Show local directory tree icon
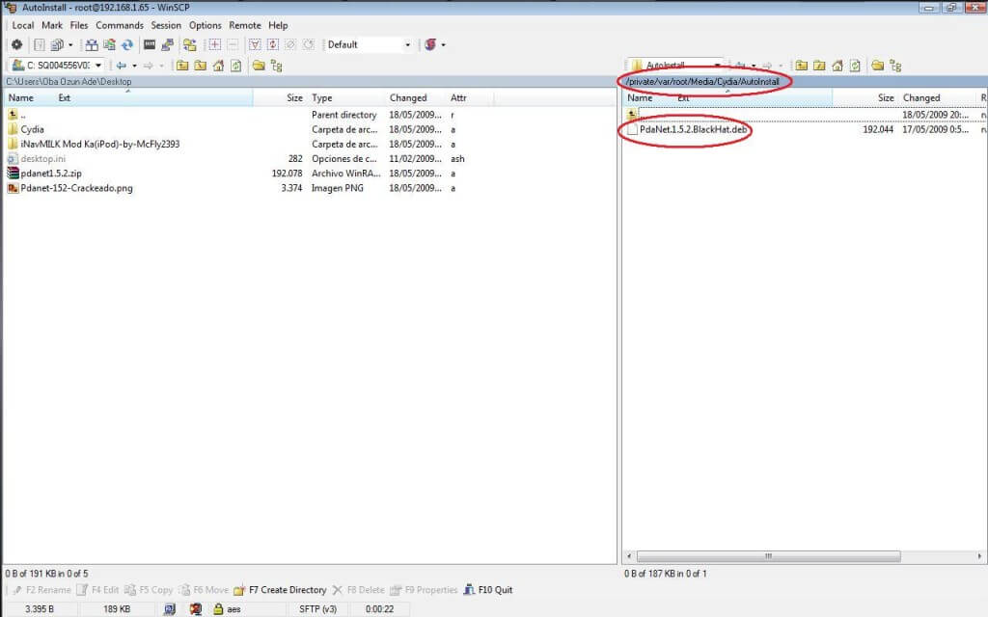 point(276,66)
